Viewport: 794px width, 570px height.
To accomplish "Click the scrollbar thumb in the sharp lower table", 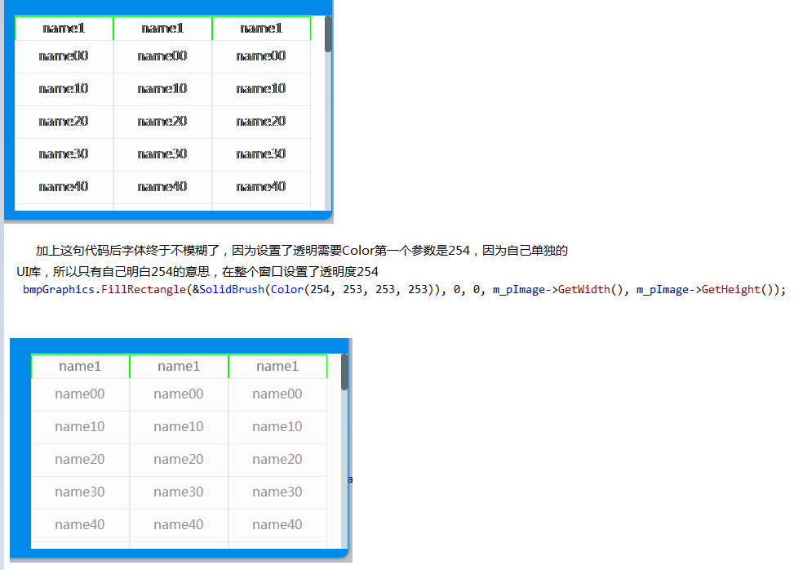I will tap(344, 372).
